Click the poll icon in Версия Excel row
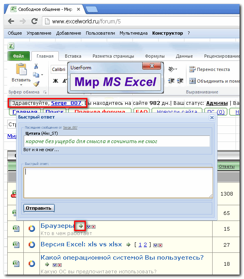244x279 pixels. 32,245
